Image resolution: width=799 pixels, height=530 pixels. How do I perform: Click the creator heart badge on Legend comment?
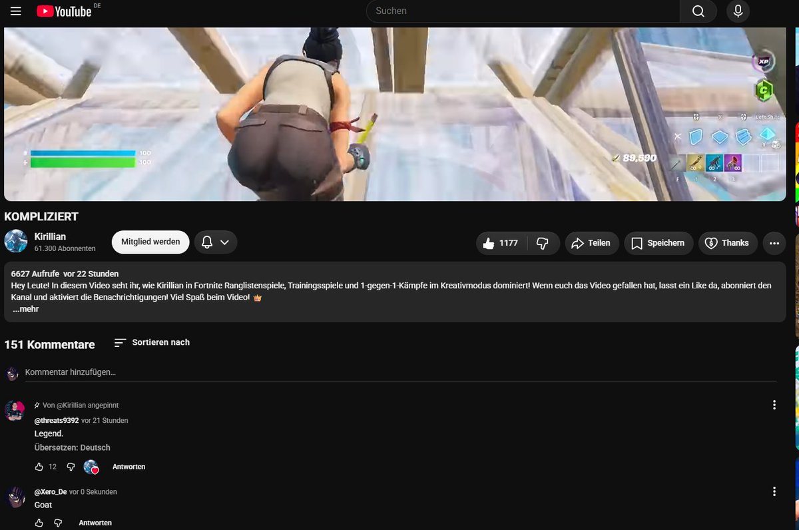click(x=92, y=467)
